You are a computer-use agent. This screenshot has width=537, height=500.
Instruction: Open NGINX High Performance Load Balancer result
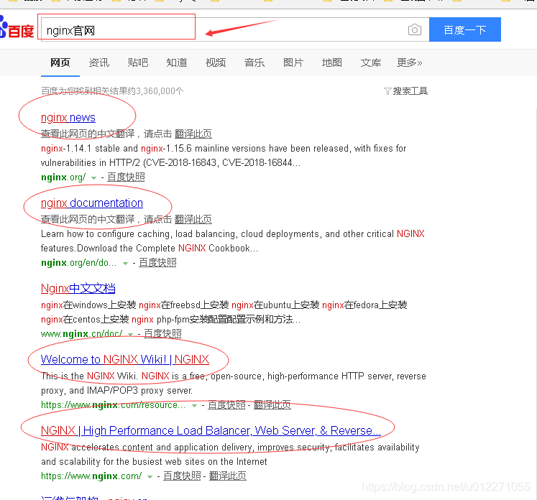click(211, 431)
